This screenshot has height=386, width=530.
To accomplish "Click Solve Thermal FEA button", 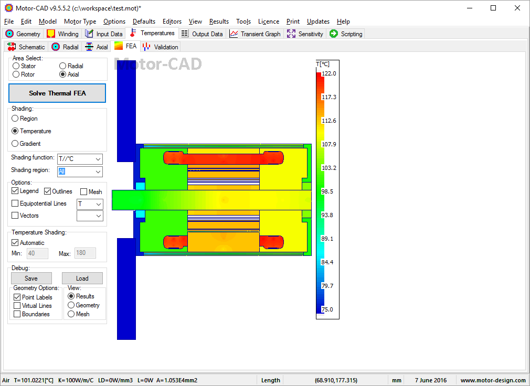I will (x=57, y=93).
